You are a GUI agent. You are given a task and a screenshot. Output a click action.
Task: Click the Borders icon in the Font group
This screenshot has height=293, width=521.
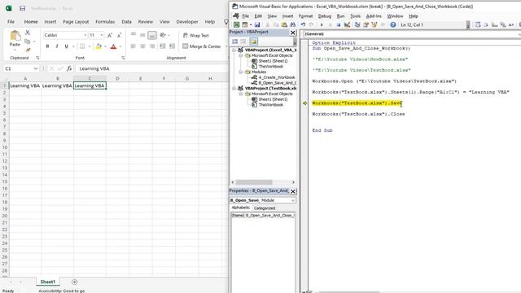tap(82, 46)
